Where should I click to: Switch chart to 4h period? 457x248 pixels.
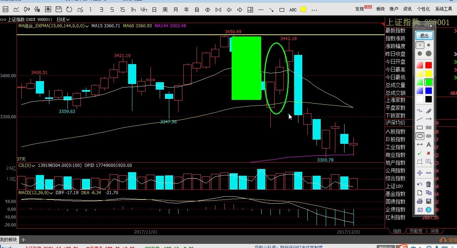click(144, 10)
